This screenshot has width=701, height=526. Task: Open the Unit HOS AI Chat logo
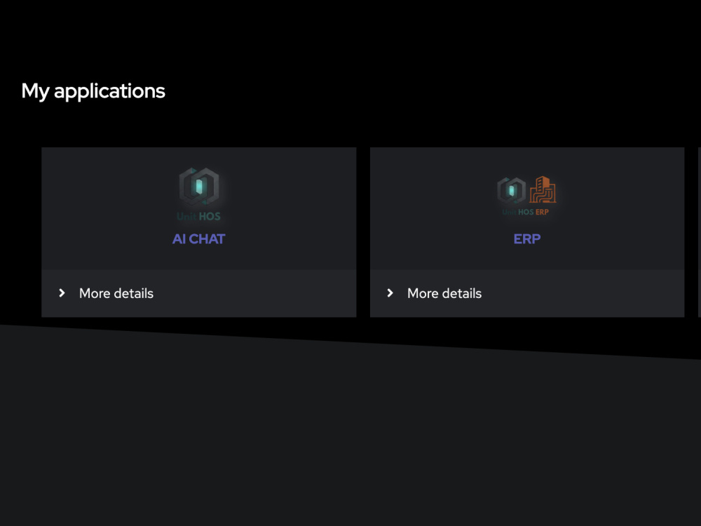point(199,194)
